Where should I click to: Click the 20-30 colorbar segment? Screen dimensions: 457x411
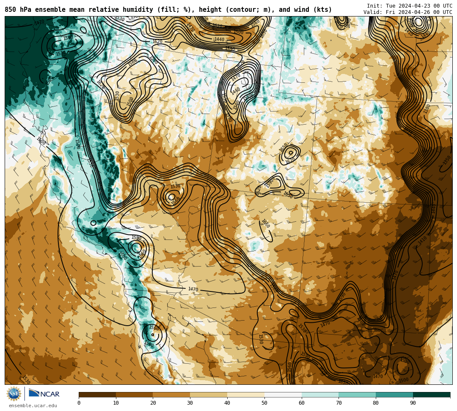(172, 395)
